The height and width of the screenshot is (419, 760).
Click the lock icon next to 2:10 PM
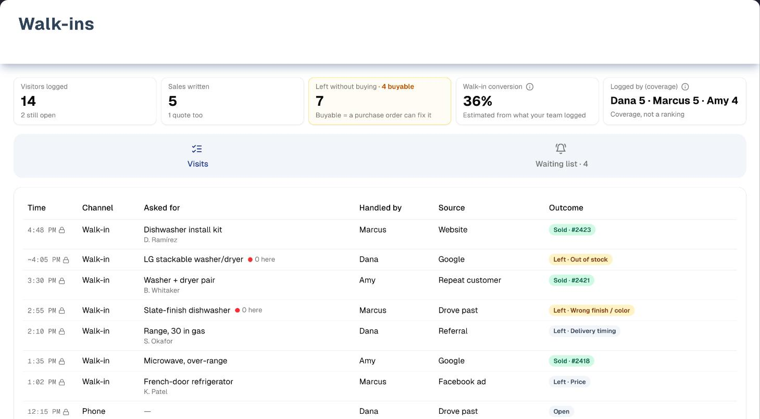[x=61, y=331]
